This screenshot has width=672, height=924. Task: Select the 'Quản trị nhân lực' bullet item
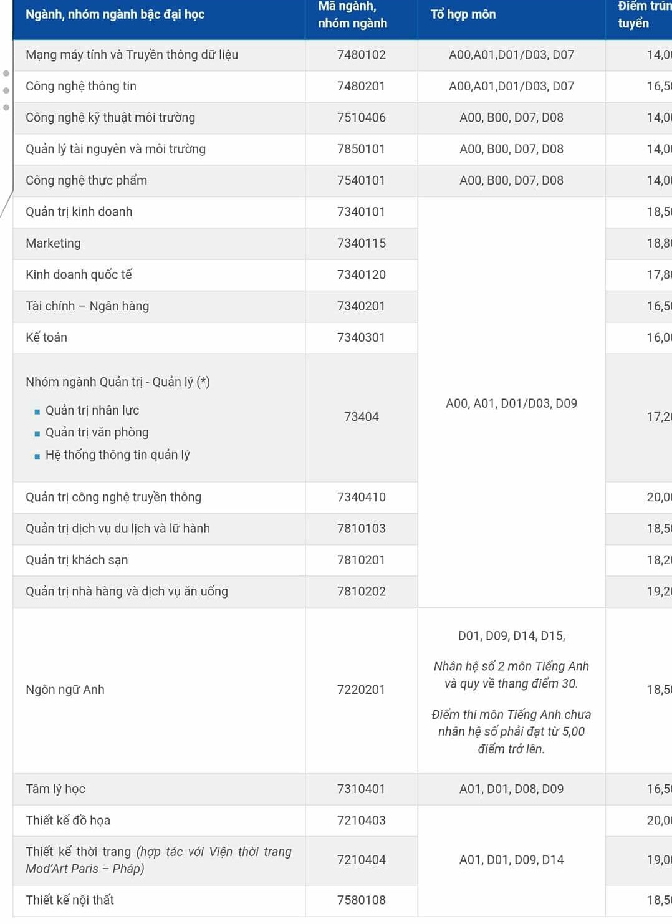pyautogui.click(x=92, y=410)
